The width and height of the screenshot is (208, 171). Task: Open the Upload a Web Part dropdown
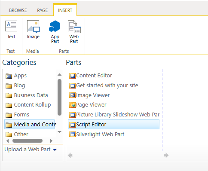(31, 150)
